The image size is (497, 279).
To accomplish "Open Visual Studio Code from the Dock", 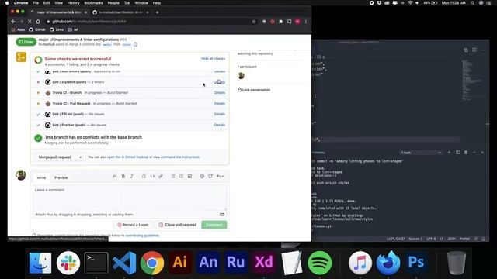I will [124, 263].
